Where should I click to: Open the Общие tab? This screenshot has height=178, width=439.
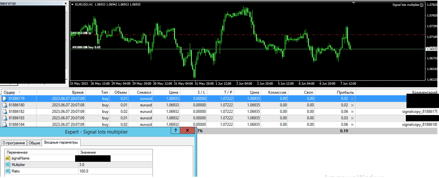(34, 143)
